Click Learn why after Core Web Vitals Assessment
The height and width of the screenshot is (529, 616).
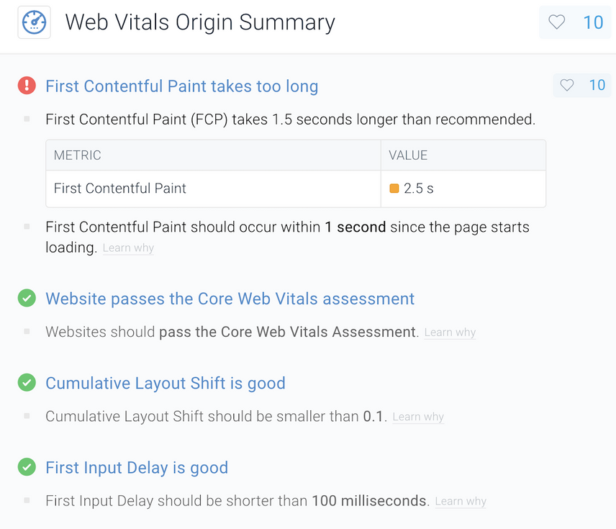coord(450,333)
